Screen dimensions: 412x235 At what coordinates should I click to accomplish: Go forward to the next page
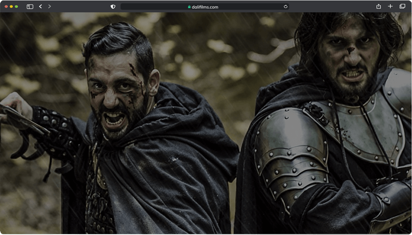(49, 6)
